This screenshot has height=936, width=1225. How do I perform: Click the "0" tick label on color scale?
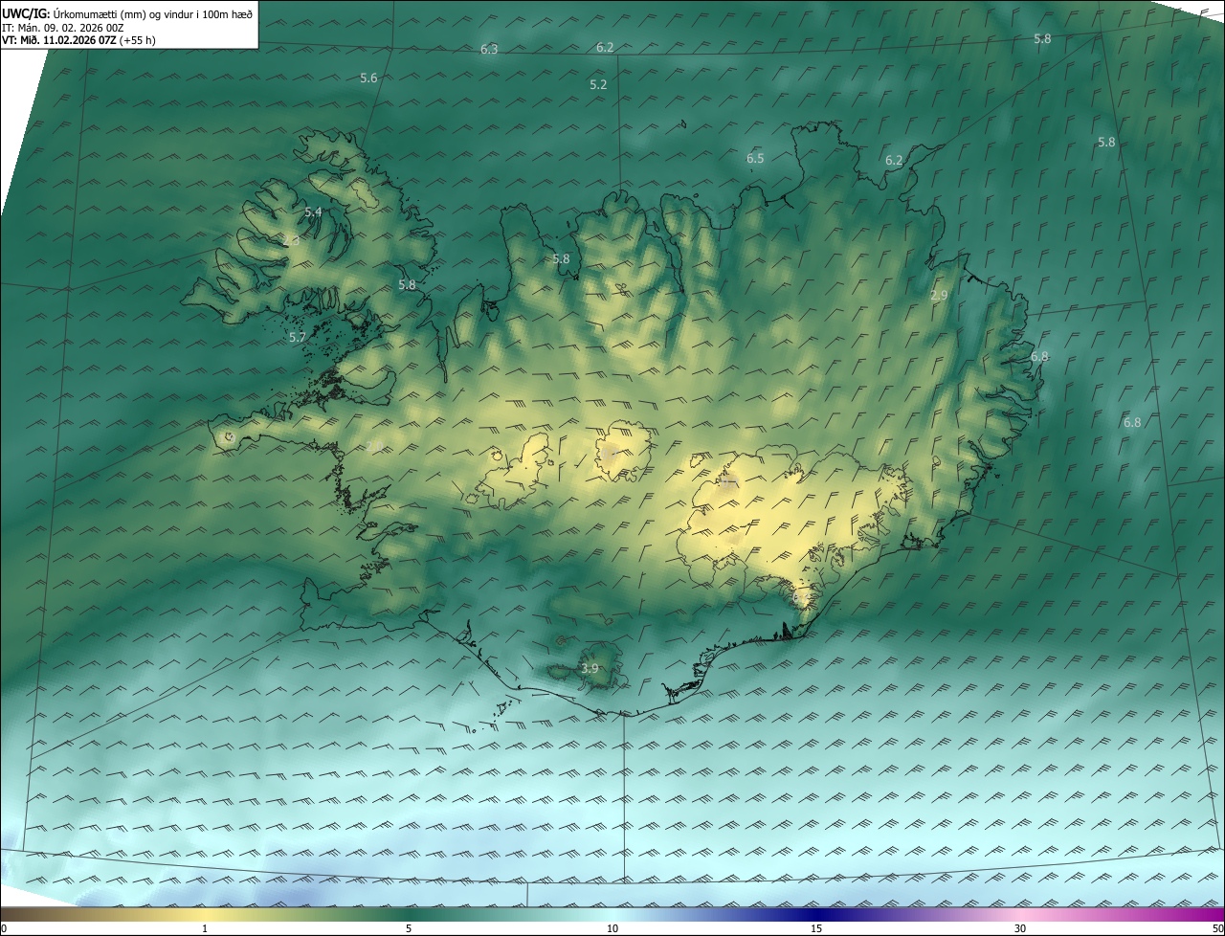pos(4,928)
